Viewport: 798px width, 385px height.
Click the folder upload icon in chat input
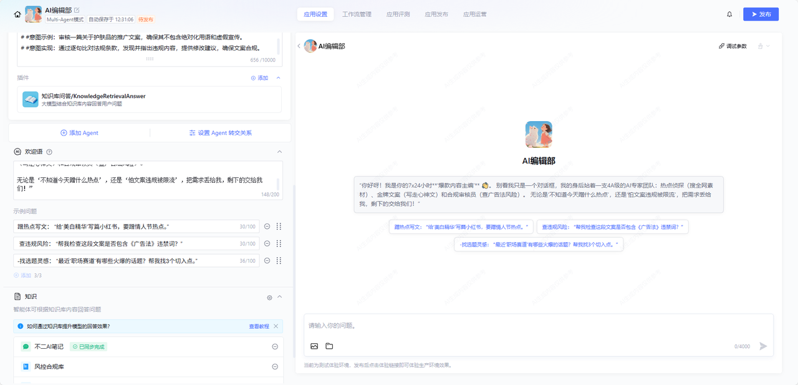[329, 346]
